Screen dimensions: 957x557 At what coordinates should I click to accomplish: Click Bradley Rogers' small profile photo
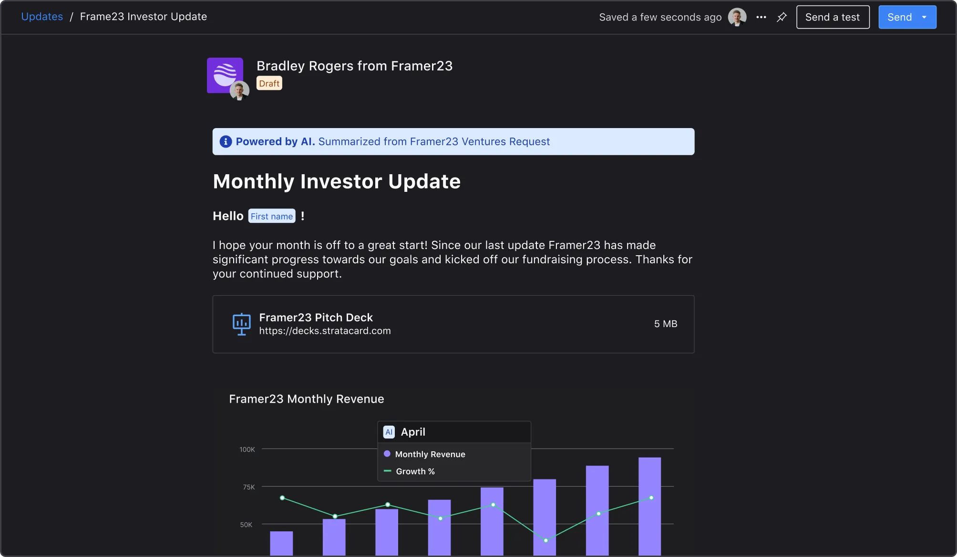point(239,90)
